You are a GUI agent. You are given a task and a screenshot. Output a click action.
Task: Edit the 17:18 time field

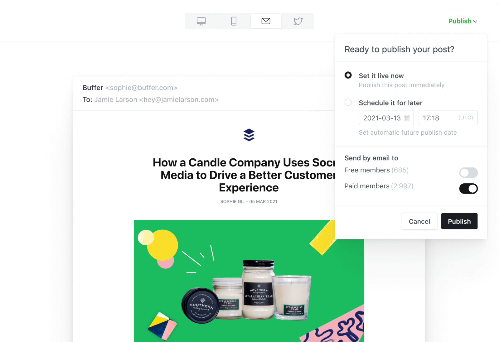(448, 118)
